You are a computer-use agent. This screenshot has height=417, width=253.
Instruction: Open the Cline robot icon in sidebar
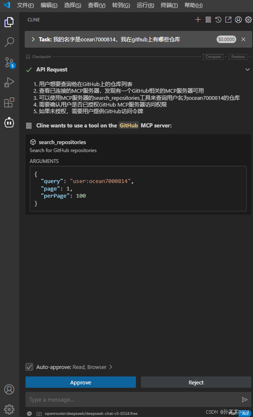point(9,122)
